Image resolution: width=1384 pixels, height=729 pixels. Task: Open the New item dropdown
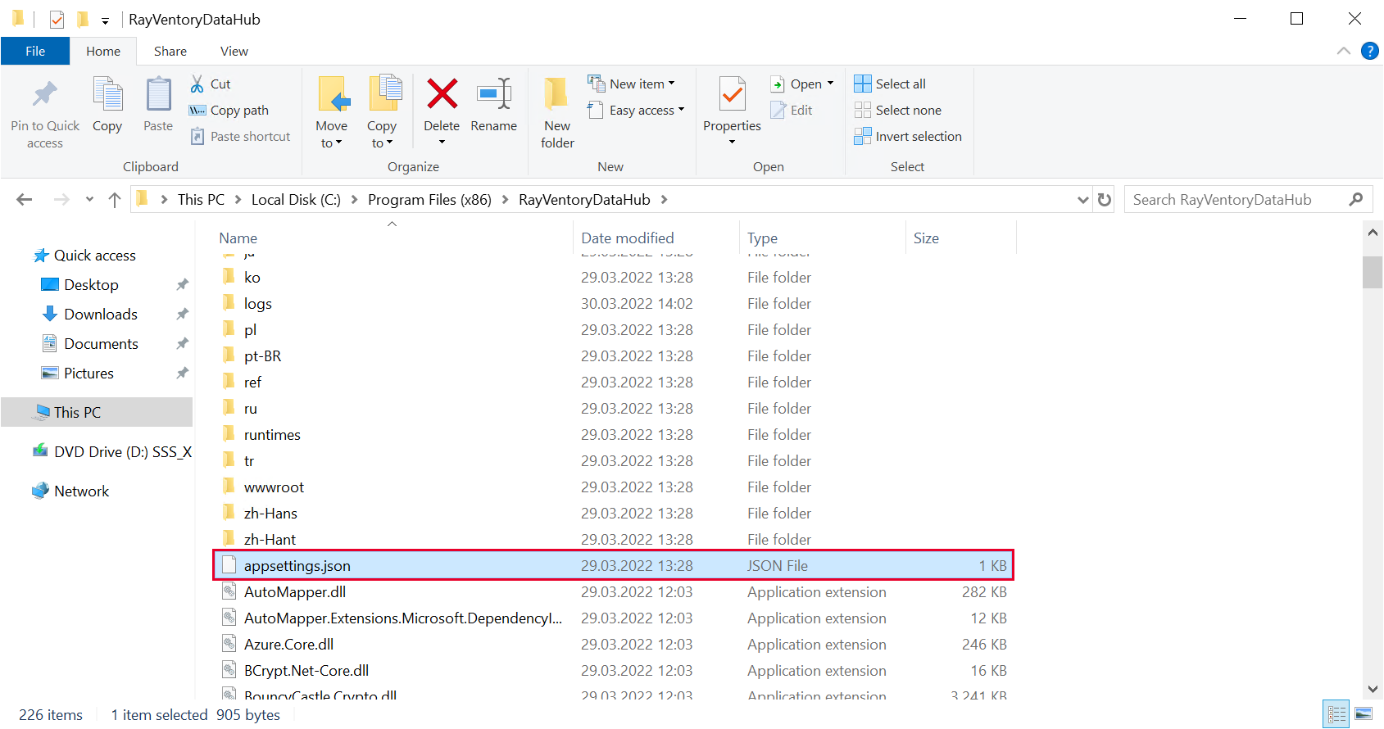tap(632, 84)
